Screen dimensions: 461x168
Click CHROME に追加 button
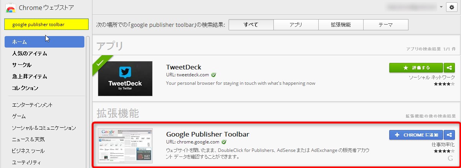[x=416, y=135]
